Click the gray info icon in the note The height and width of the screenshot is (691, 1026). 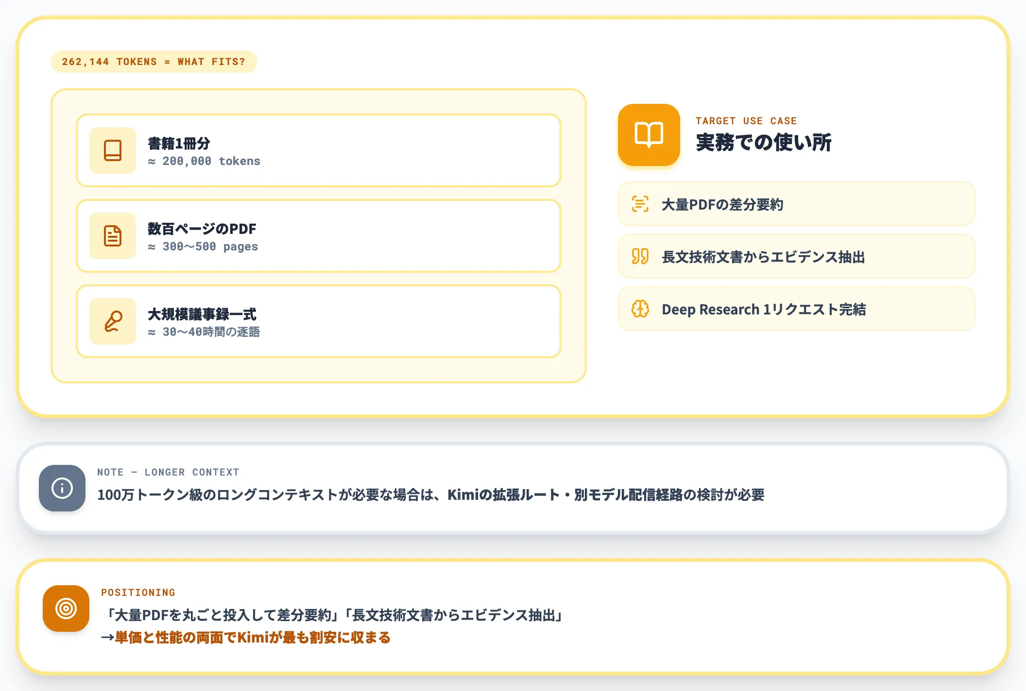62,488
